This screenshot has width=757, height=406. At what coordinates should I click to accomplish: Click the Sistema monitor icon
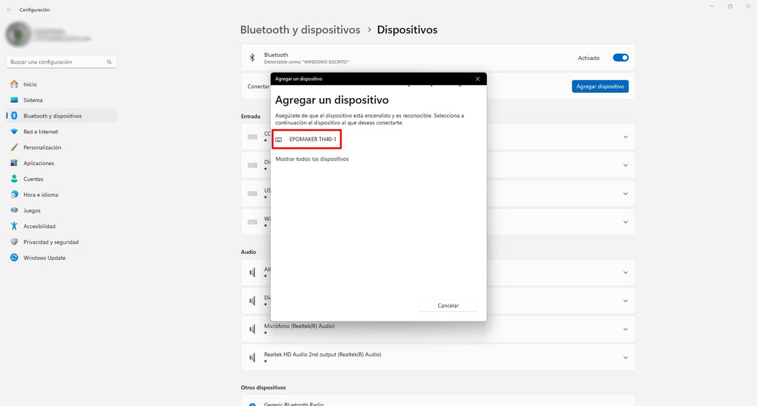pyautogui.click(x=14, y=100)
